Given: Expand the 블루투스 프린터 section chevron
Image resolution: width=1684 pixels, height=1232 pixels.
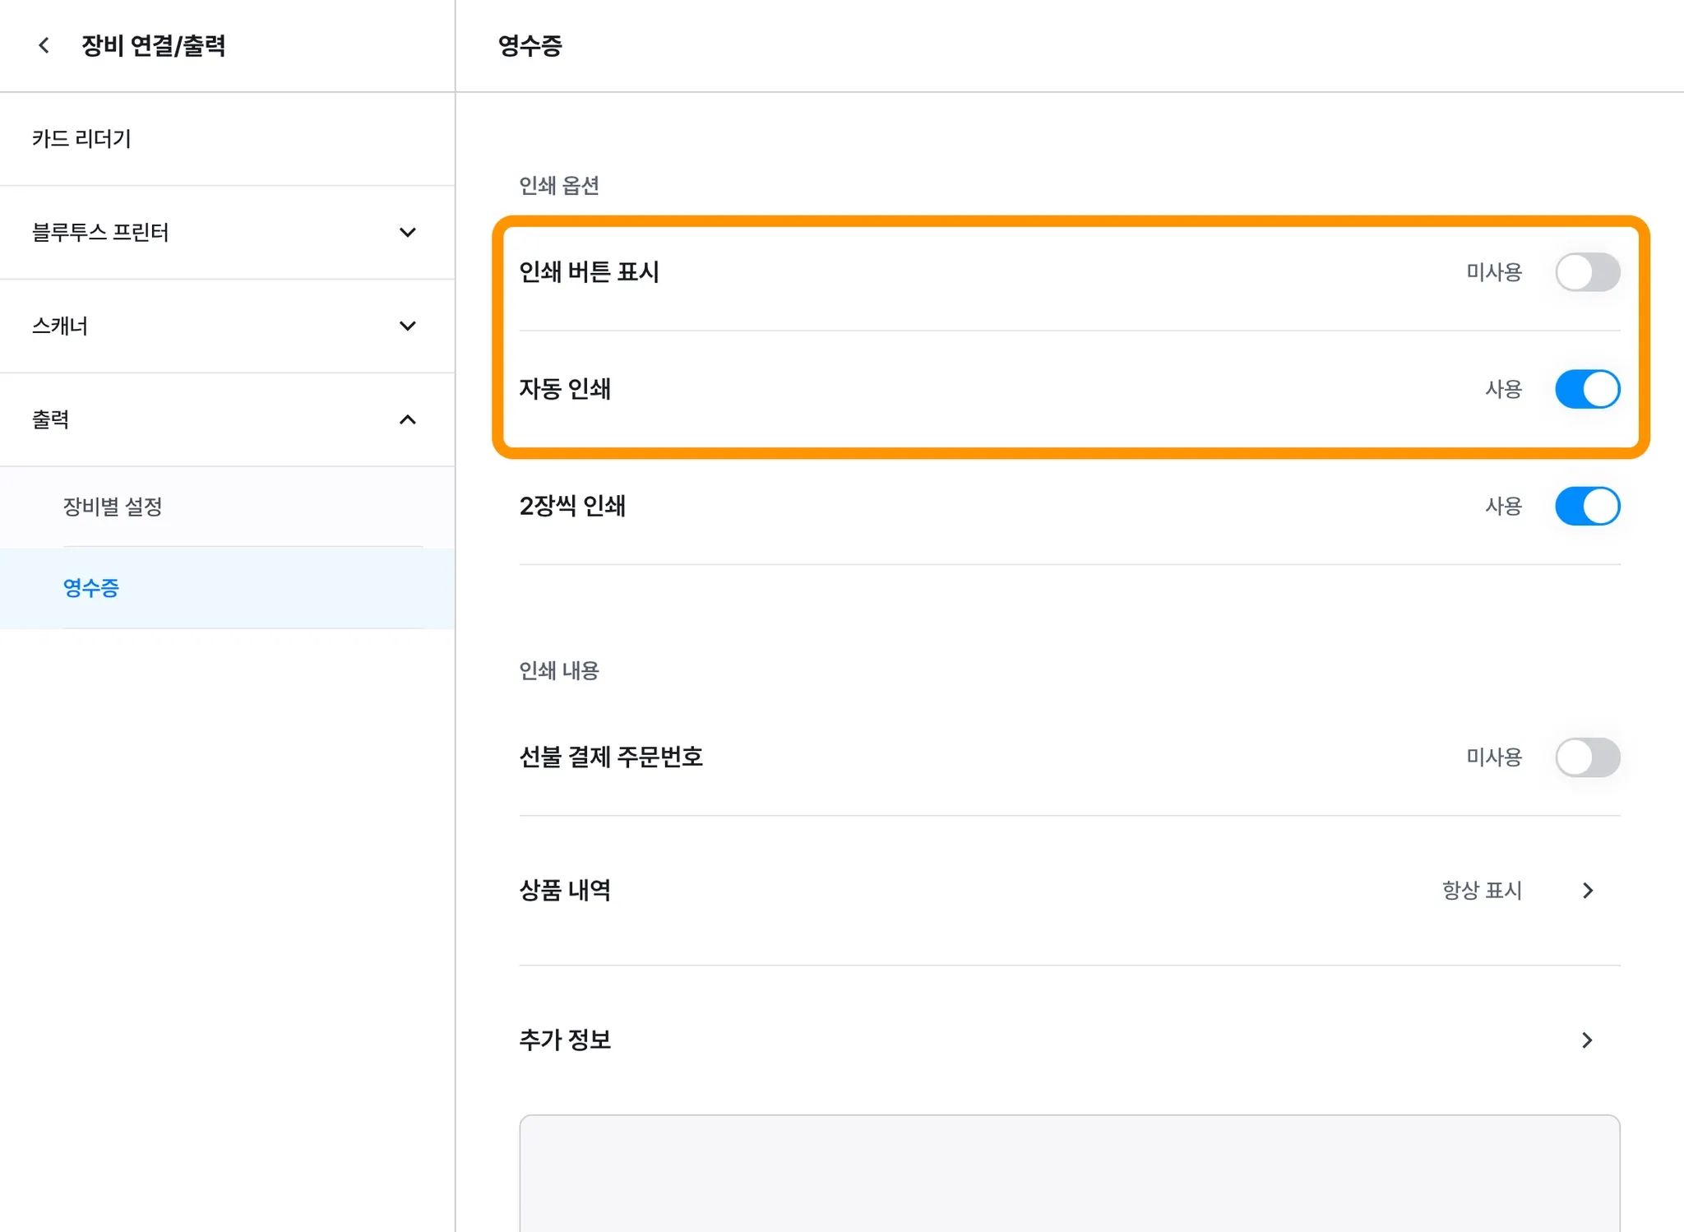Looking at the screenshot, I should point(407,233).
